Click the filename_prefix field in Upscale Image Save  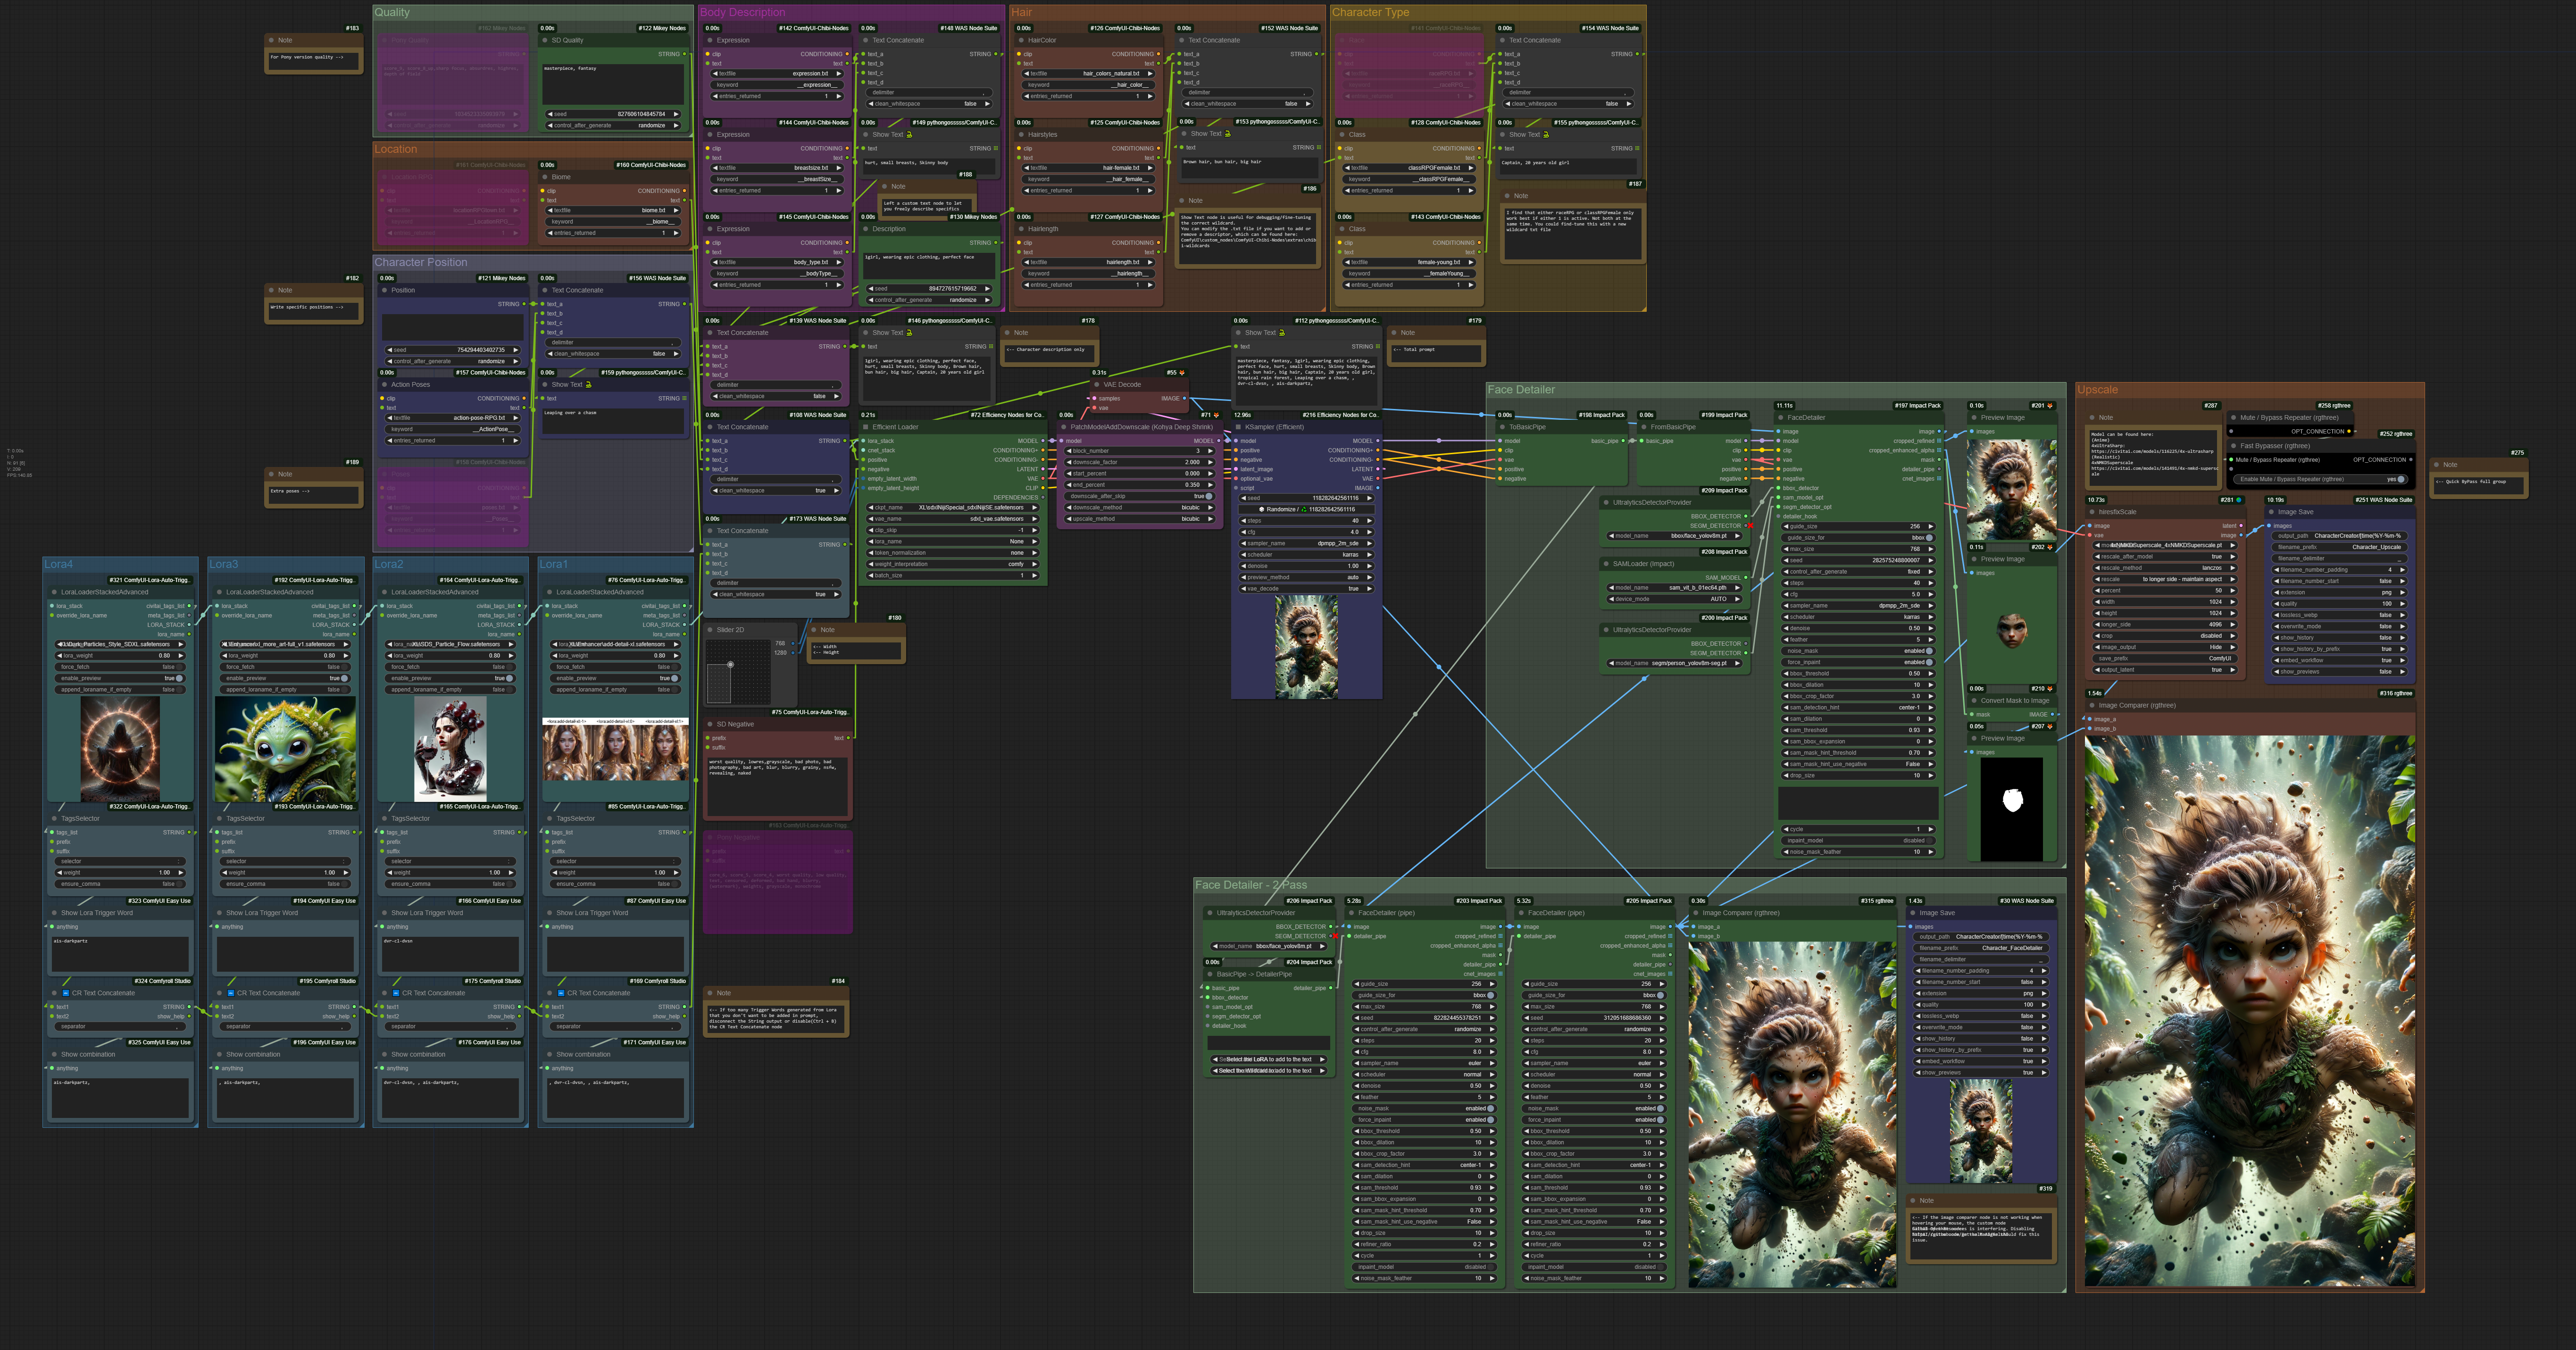[2339, 547]
